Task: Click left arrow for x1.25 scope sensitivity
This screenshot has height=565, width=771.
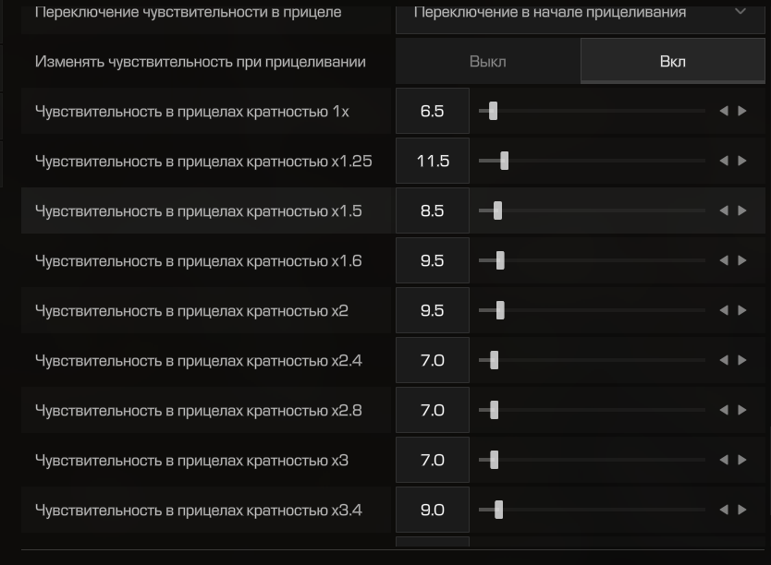Action: (x=724, y=161)
